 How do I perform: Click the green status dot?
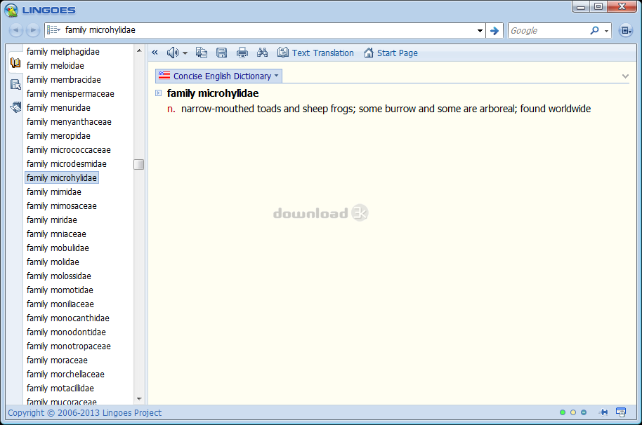click(x=563, y=412)
